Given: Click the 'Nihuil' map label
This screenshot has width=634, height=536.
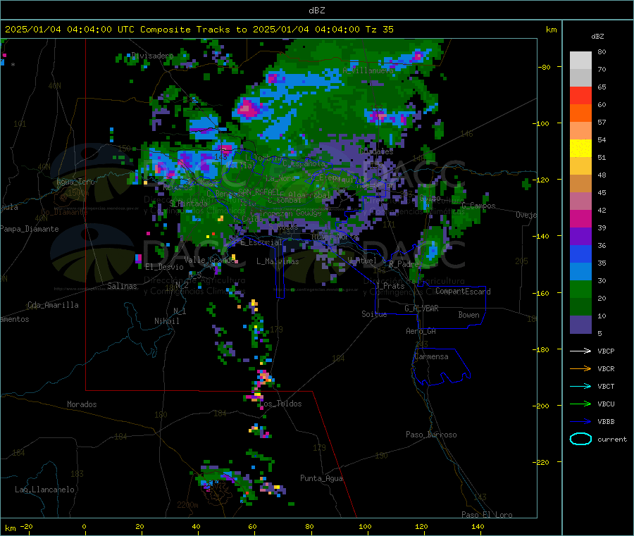Looking at the screenshot, I should point(166,321).
